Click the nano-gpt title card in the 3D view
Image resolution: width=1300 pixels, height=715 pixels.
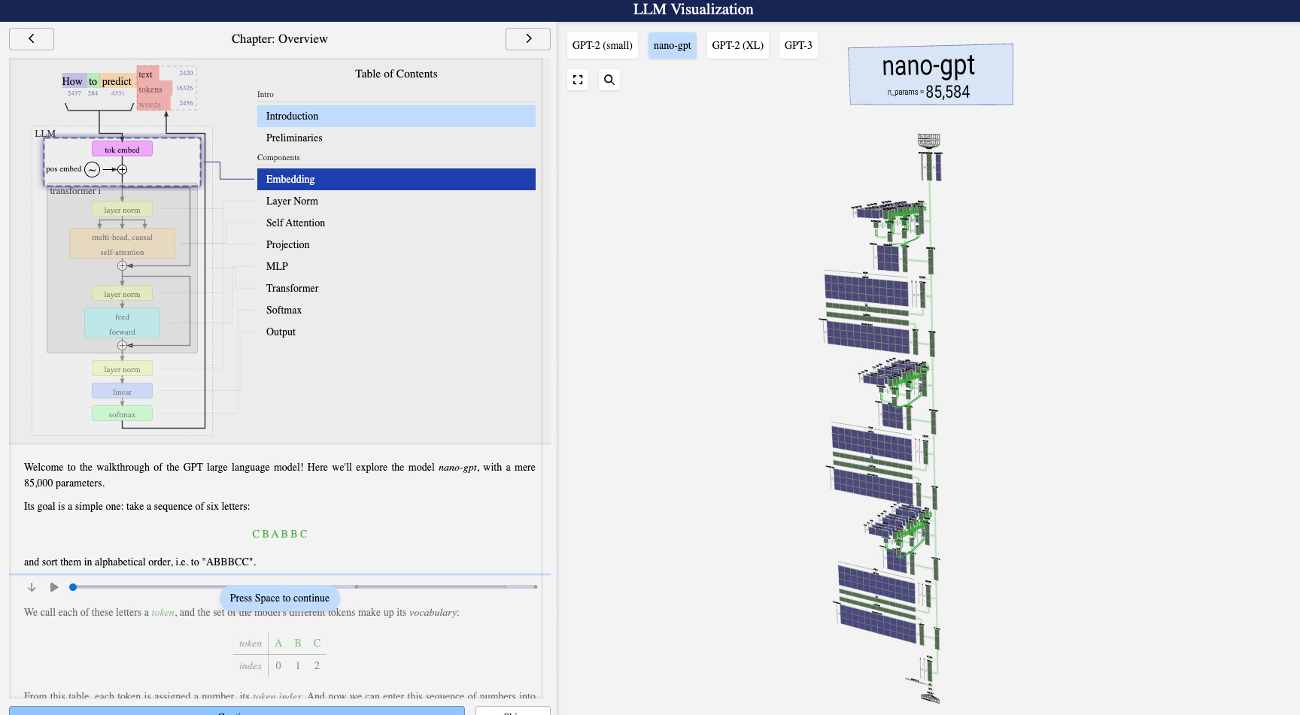tap(931, 74)
